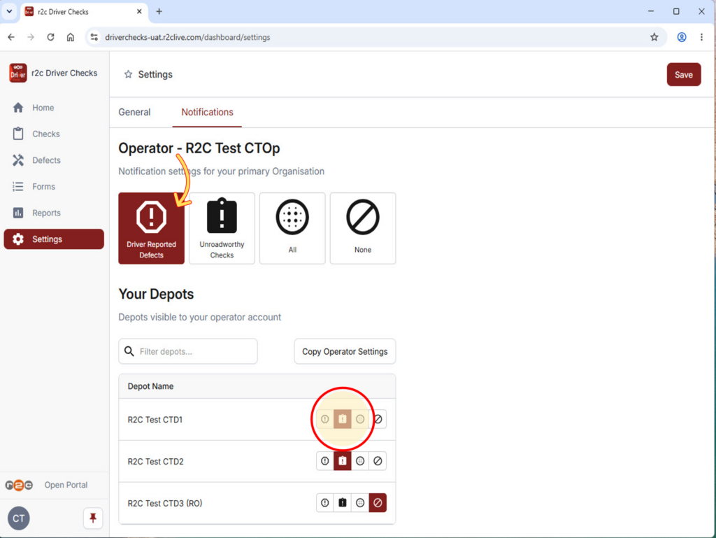
Task: Open the tab search dropdown arrow
Action: (x=9, y=11)
